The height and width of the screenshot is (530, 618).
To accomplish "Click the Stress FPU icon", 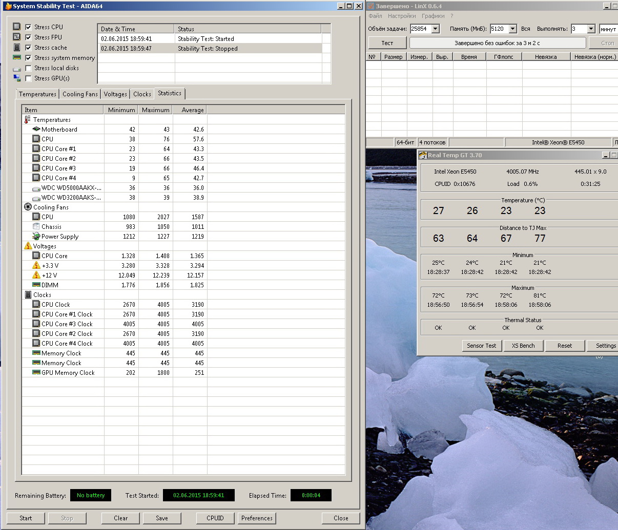I will click(16, 37).
